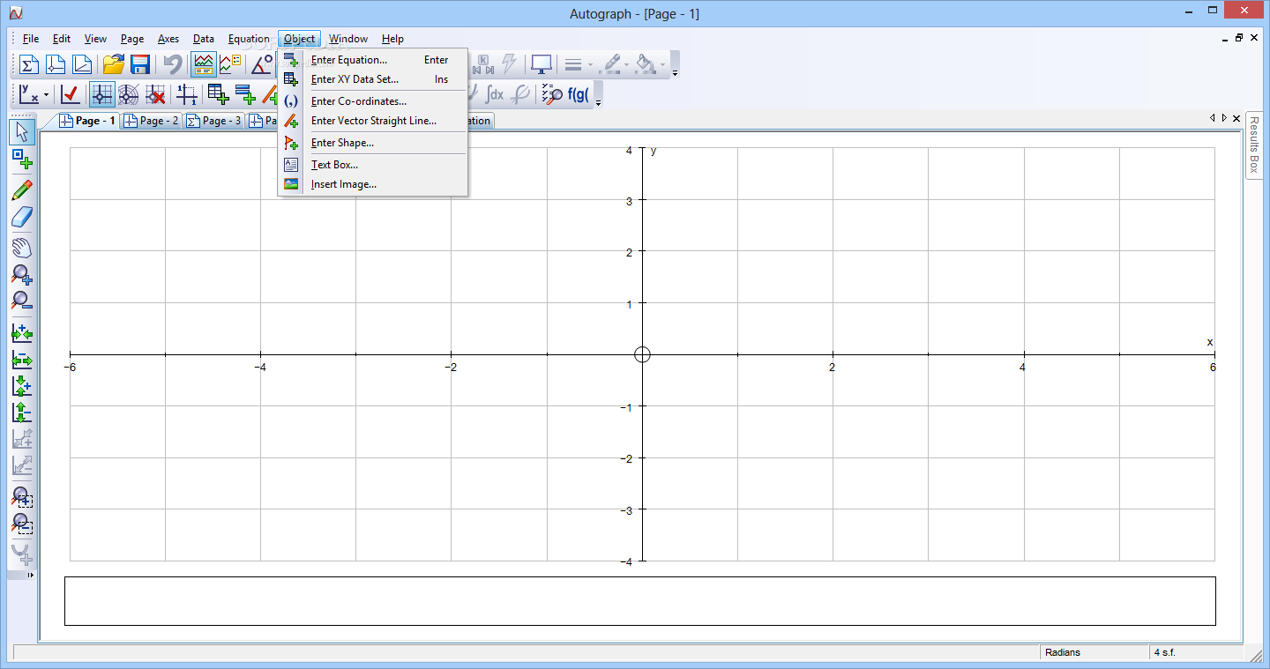Viewport: 1270px width, 669px height.
Task: Choose Enter XY Data Set... menu entry
Action: (x=373, y=79)
